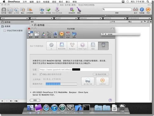Click the purple help question mark button
154x116 pixels.
click(110, 100)
